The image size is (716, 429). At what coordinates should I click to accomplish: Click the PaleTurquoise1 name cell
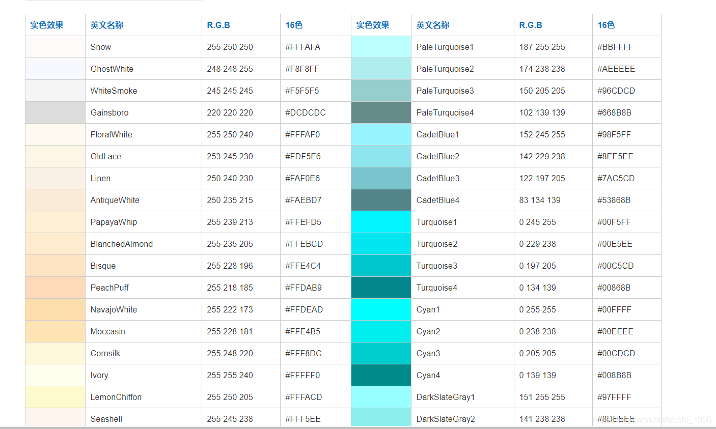click(463, 47)
